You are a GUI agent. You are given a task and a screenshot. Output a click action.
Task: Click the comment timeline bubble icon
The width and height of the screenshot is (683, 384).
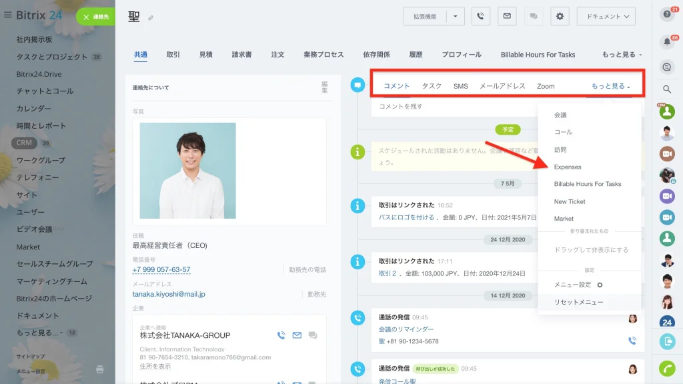(x=358, y=85)
